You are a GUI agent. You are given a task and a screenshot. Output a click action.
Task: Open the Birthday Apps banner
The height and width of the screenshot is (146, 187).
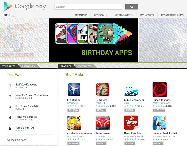(x=93, y=40)
